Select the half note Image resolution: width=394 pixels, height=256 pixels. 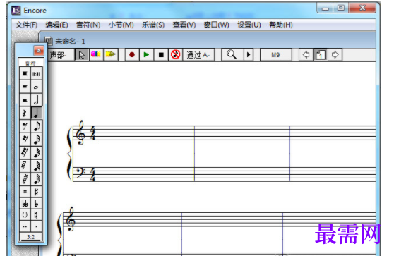pos(37,100)
